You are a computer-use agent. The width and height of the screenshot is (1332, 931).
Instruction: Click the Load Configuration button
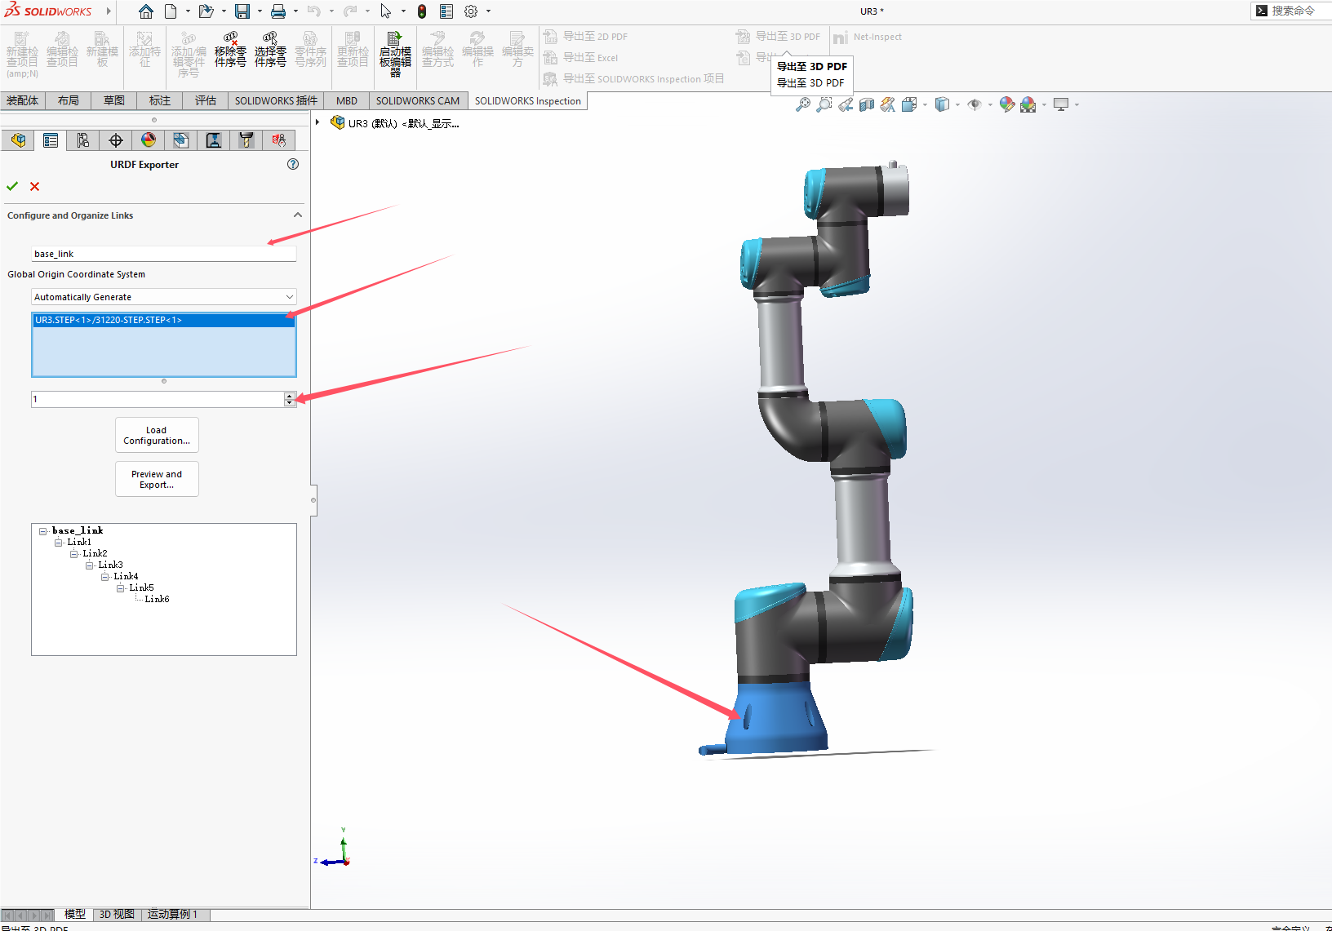[156, 435]
